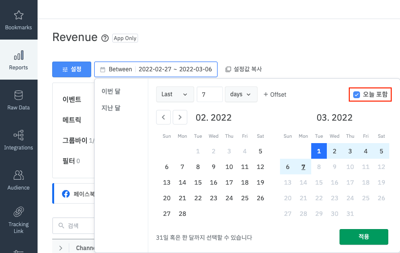
Task: Click the 31일 혹은 한 달까지 notice text
Action: tap(204, 238)
